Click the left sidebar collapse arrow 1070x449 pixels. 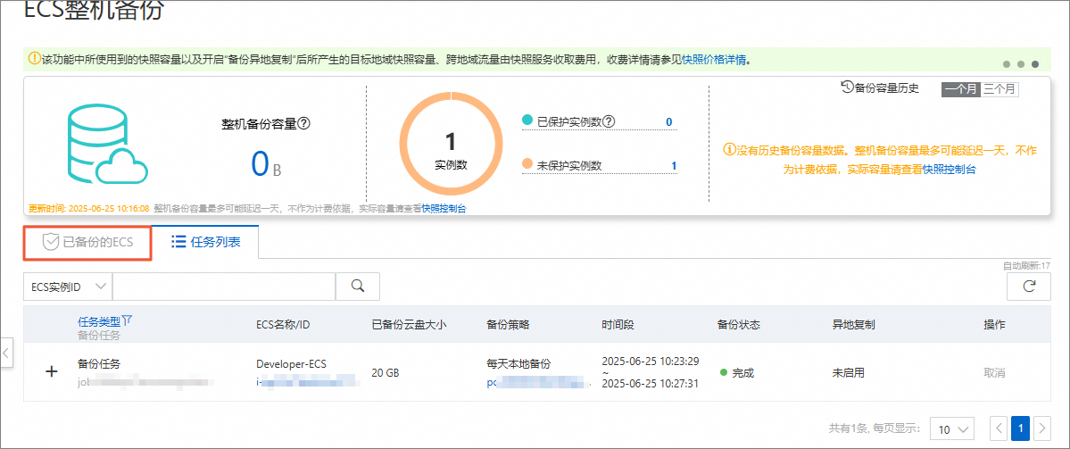[x=6, y=353]
